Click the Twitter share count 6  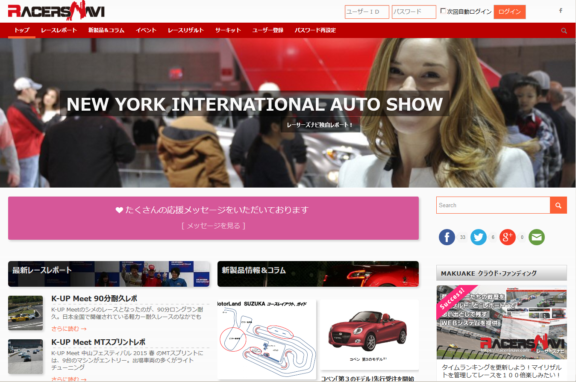(493, 237)
